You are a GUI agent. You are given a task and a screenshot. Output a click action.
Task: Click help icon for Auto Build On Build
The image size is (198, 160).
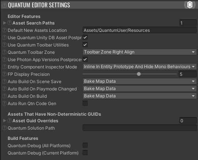(x=4, y=96)
